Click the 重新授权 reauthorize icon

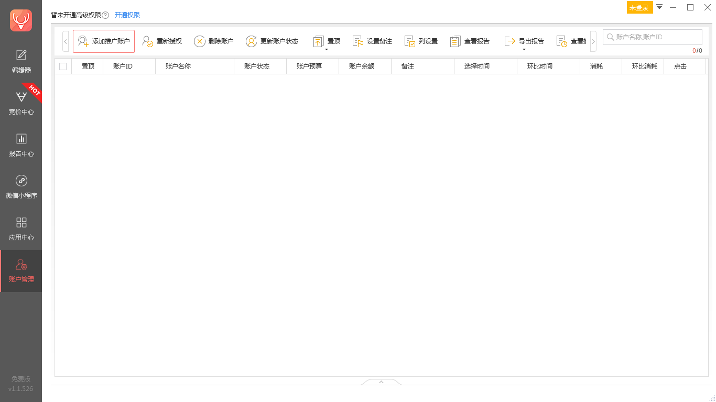coord(147,40)
